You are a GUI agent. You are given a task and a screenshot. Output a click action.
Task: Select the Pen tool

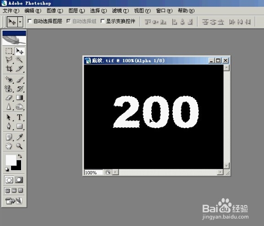9,126
